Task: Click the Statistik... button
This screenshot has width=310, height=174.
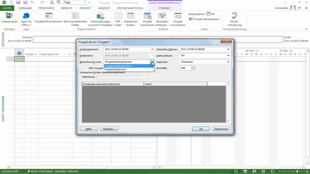Action: click(109, 129)
